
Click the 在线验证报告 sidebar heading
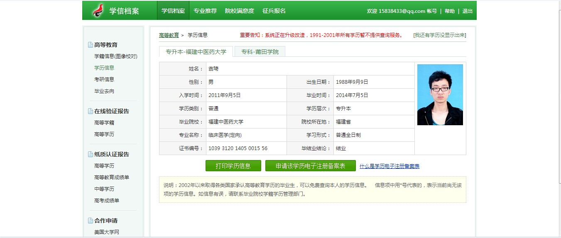point(112,111)
